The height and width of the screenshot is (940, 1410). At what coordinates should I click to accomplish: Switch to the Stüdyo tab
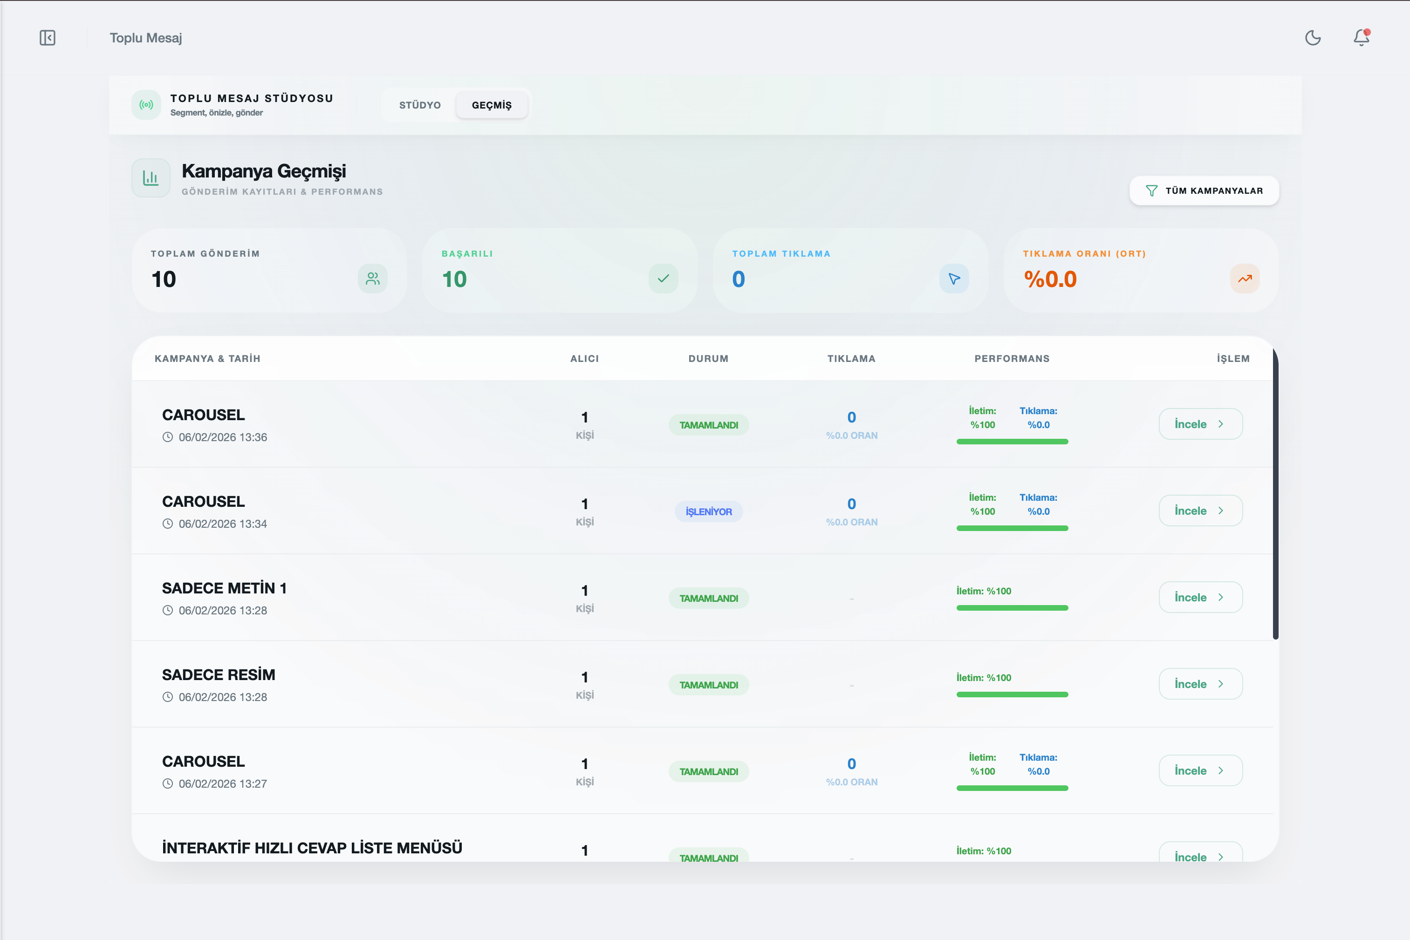(420, 105)
